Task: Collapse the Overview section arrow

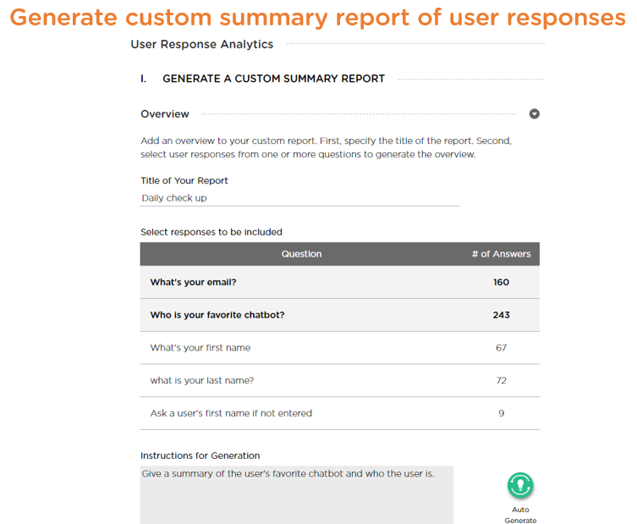Action: 535,113
